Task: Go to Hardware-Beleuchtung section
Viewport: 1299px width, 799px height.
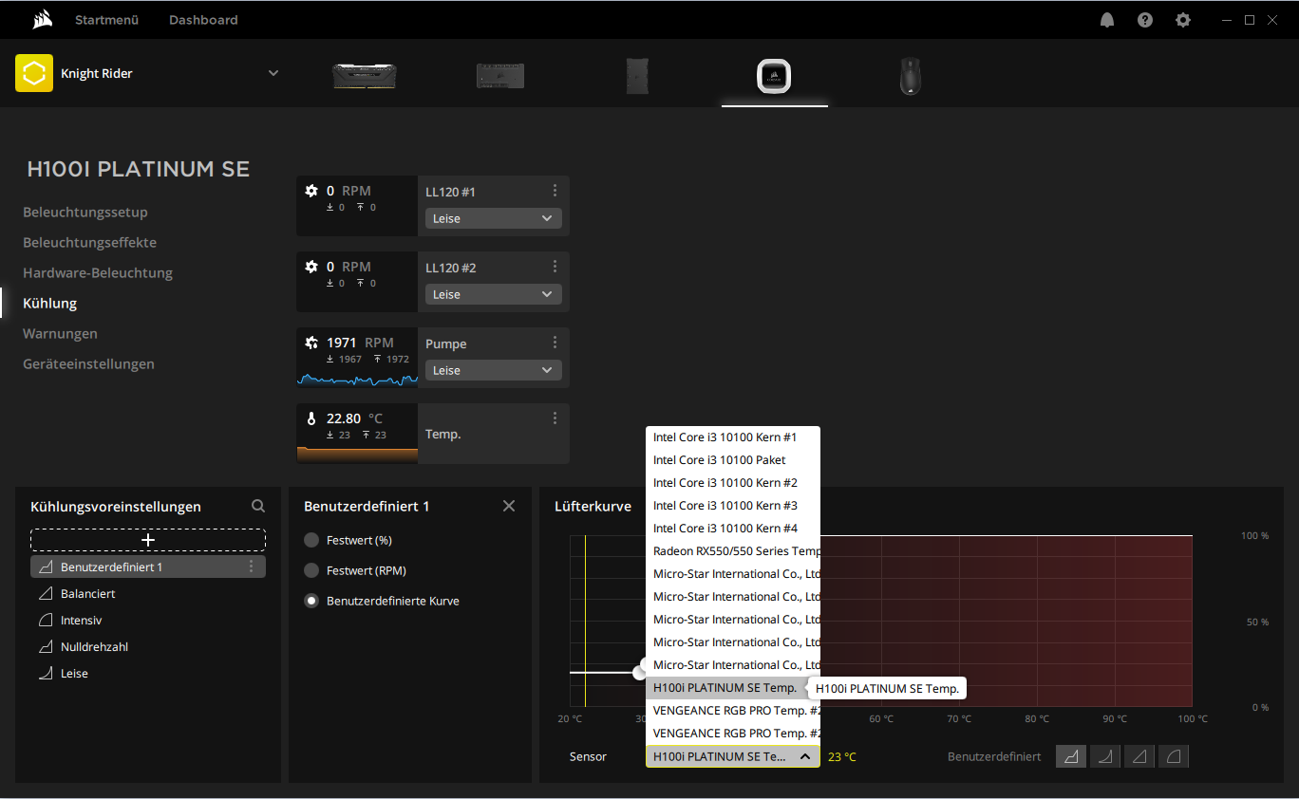Action: pos(98,273)
